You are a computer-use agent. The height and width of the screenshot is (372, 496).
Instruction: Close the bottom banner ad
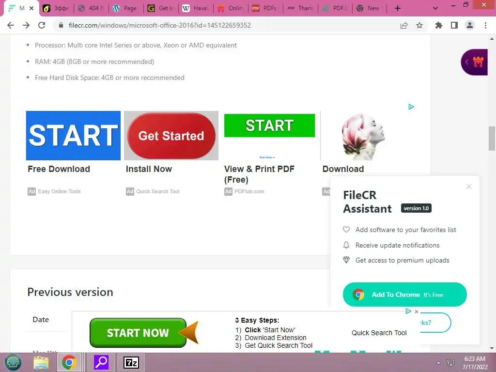coord(417,311)
